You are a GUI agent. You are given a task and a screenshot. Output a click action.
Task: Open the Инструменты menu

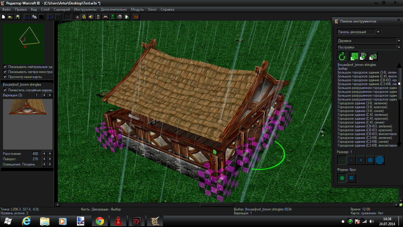(x=85, y=9)
